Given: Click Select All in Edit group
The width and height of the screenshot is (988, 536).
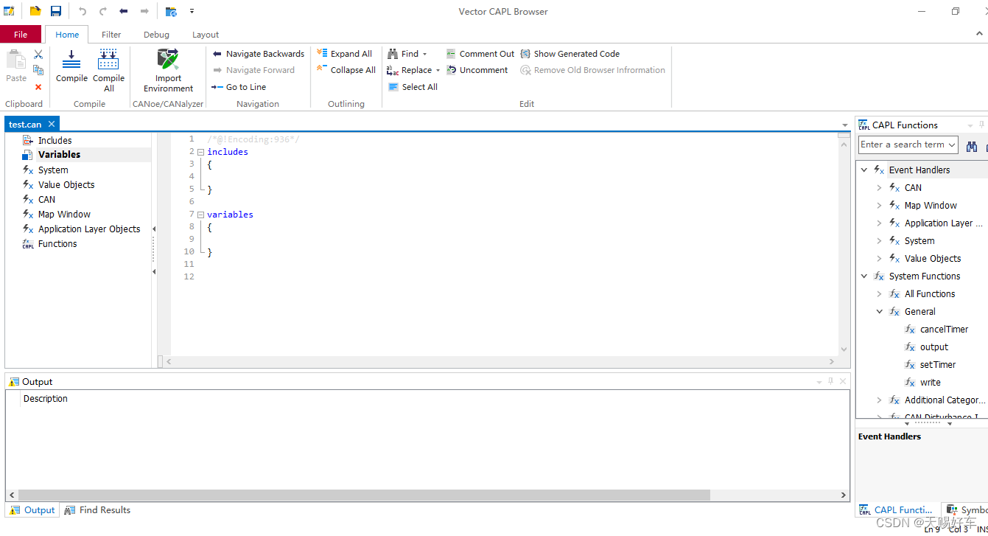Looking at the screenshot, I should (413, 87).
